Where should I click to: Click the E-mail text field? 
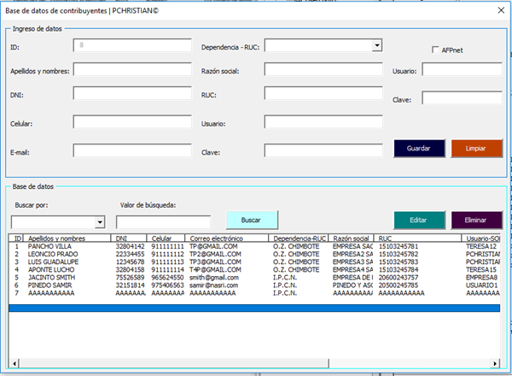(x=131, y=150)
